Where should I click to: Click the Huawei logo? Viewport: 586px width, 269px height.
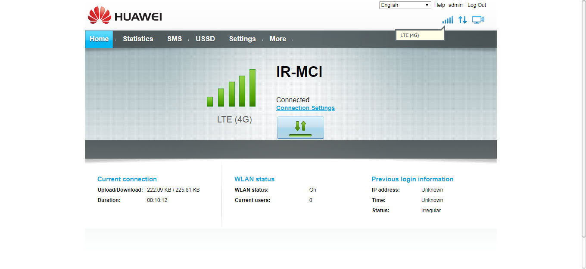click(125, 16)
